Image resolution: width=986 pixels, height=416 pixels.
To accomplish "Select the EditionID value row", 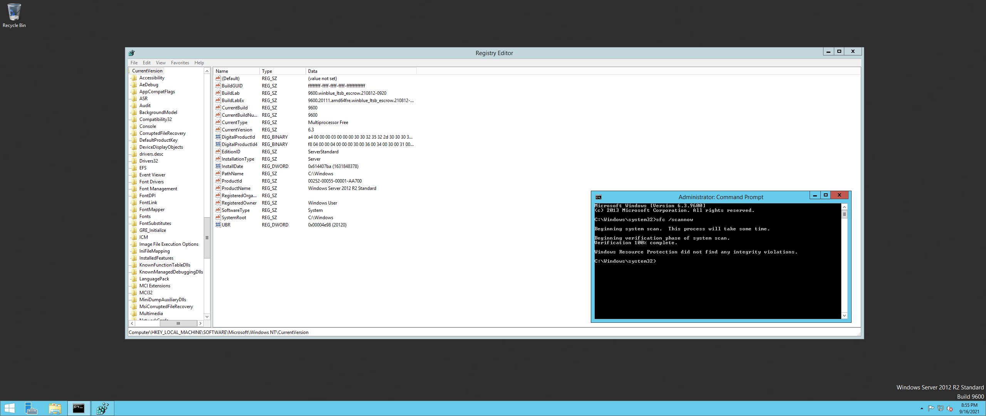I will pos(315,152).
